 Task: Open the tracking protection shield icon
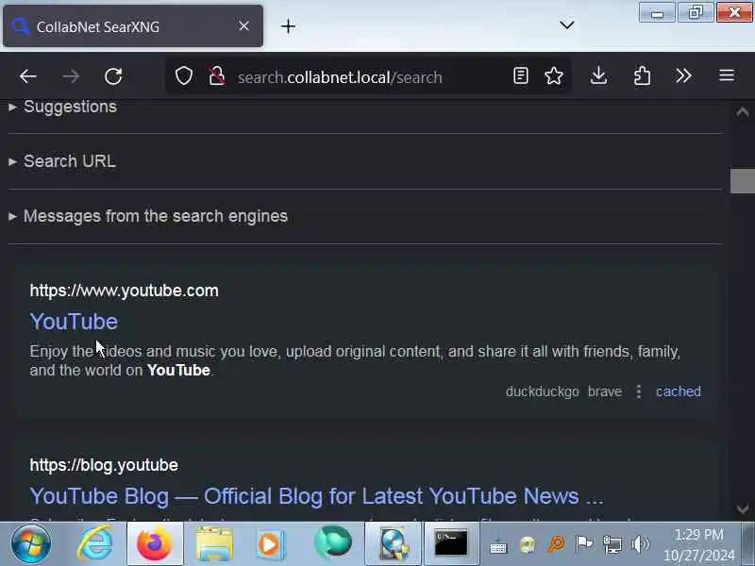[x=183, y=76]
